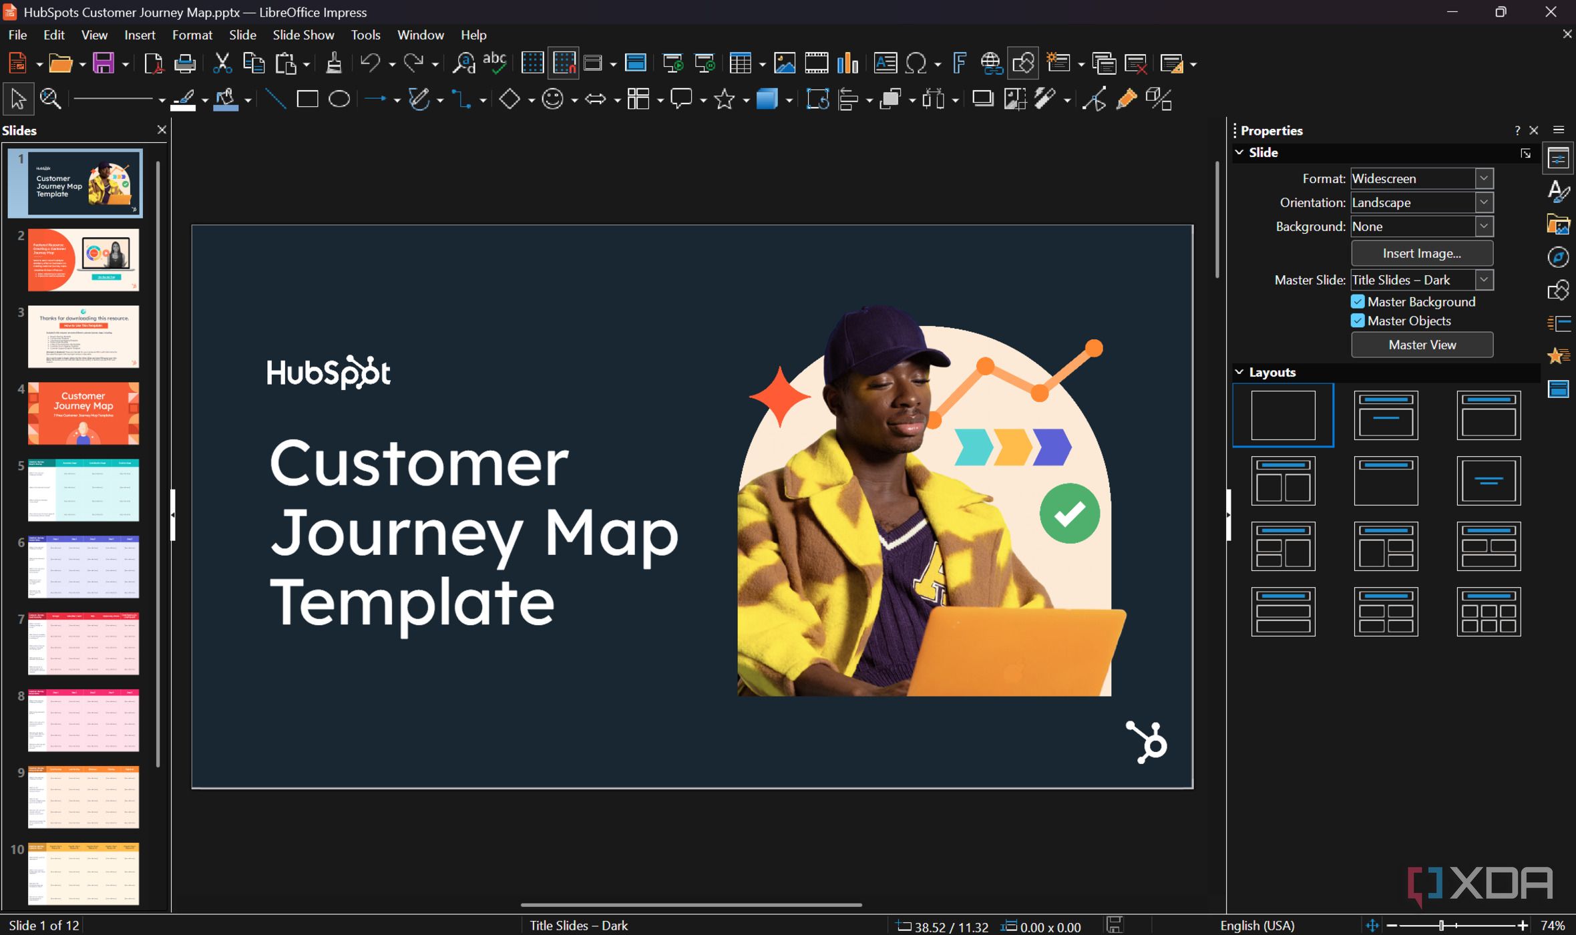Screen dimensions: 1576x935
Task: Open Animation deck star icon in sidebar
Action: [1558, 356]
